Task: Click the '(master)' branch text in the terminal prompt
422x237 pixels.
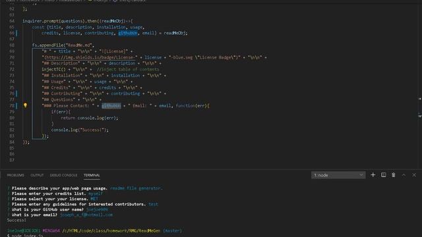Action: pyautogui.click(x=172, y=230)
